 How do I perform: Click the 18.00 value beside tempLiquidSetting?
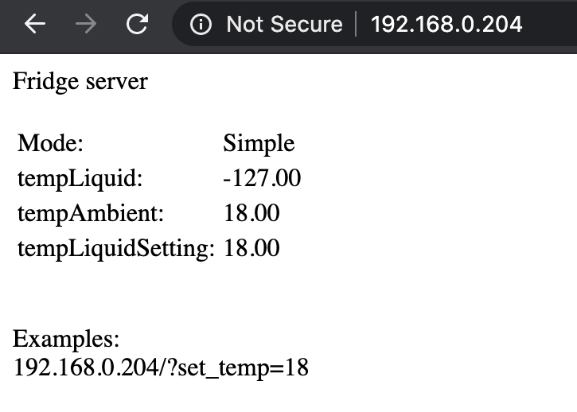click(x=251, y=248)
